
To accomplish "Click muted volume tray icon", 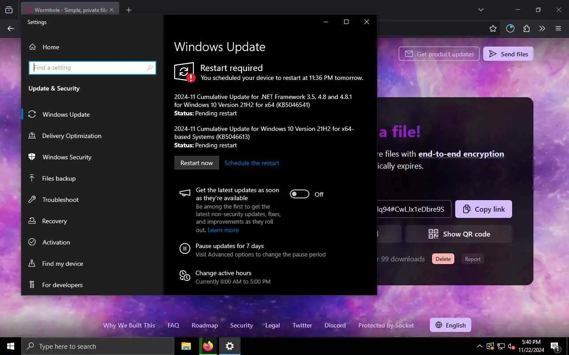I will click(512, 346).
